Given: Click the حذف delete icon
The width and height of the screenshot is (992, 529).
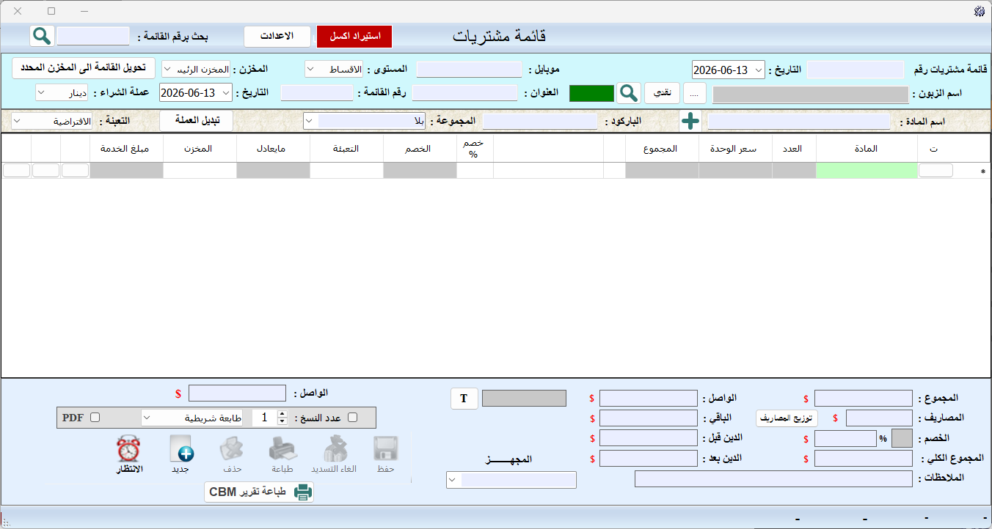Looking at the screenshot, I should point(233,454).
